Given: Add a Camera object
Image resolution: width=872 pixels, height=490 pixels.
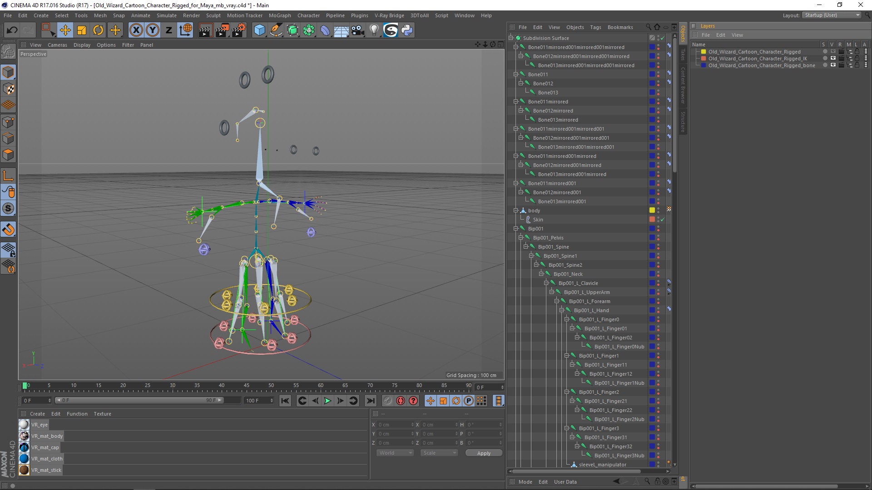Looking at the screenshot, I should pyautogui.click(x=358, y=30).
